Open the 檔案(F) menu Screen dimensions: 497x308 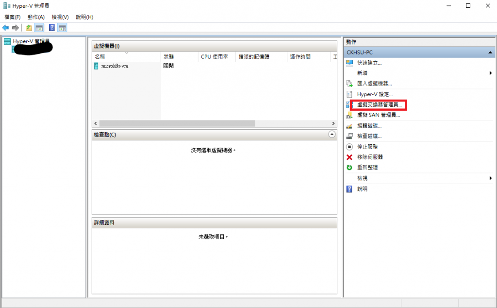[12, 17]
